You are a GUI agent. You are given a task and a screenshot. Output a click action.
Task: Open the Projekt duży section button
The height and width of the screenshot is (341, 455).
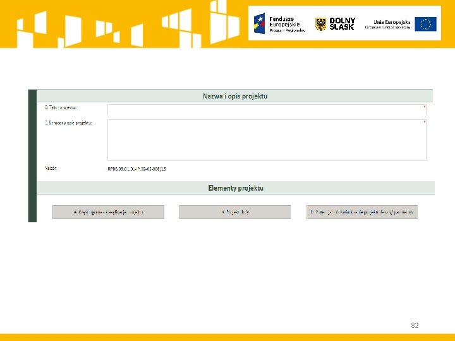click(x=235, y=212)
